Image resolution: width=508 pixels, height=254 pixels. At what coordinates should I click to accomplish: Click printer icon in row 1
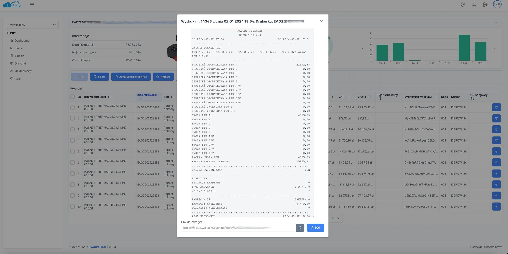[496, 107]
